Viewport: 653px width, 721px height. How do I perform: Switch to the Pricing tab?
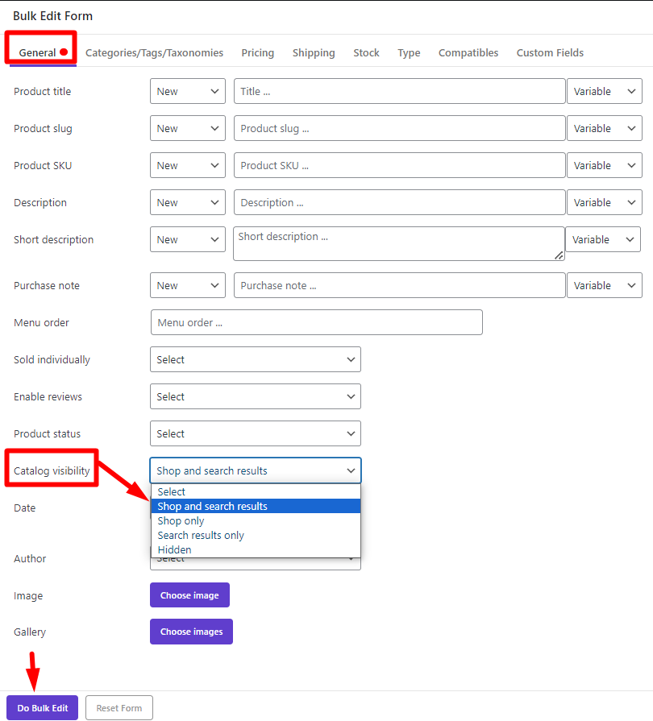coord(258,53)
